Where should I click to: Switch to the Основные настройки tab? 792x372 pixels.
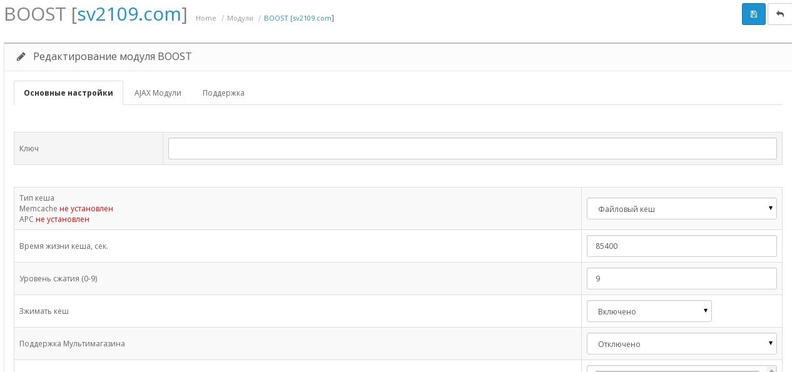68,93
